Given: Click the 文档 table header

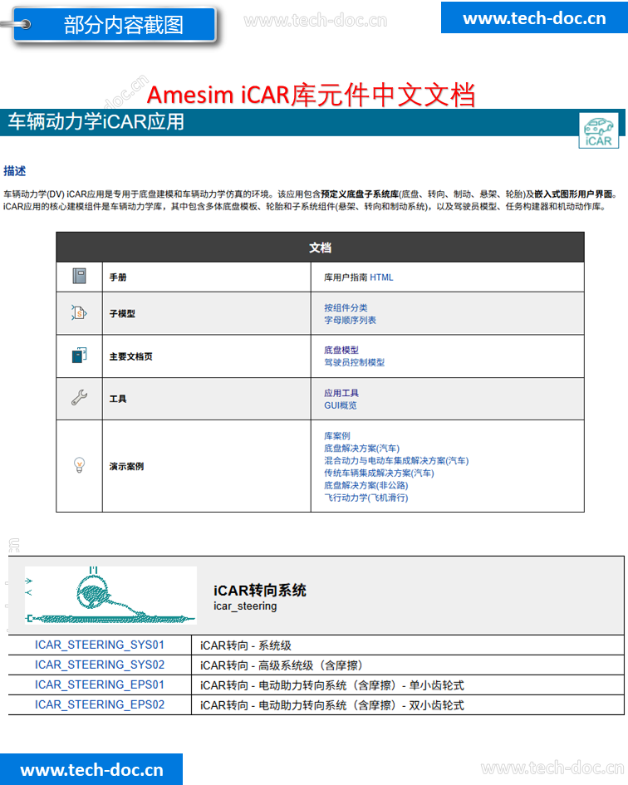Looking at the screenshot, I should point(320,248).
